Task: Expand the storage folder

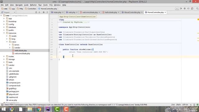Action: pos(4,59)
